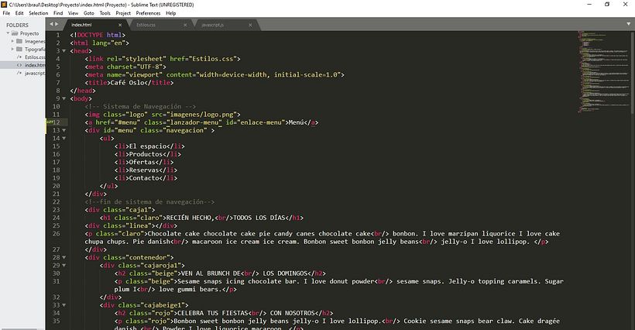The image size is (635, 330).
Task: Open javascript file from the sidebar
Action: pyautogui.click(x=35, y=73)
